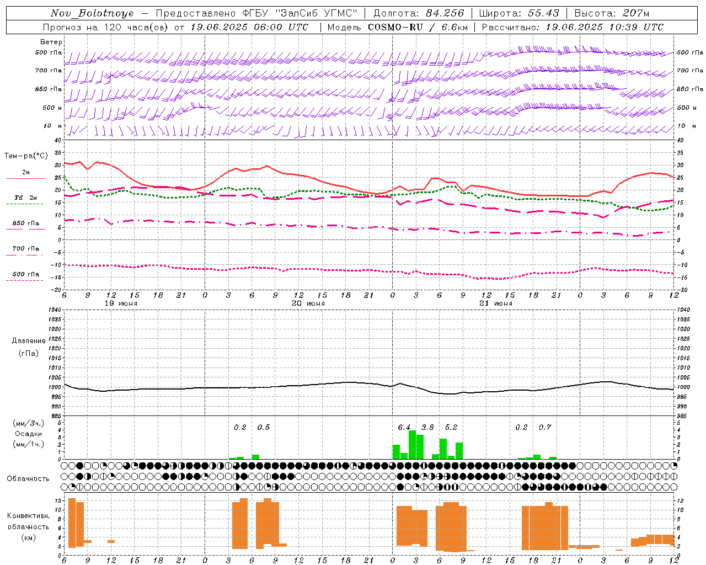Select the (гПа) unit under Давление
Viewport: 706px width, 565px height.
click(x=28, y=353)
